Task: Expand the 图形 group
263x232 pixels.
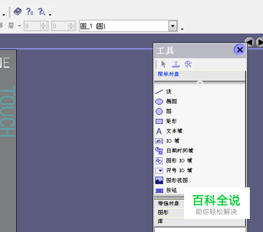Action: coord(169,213)
